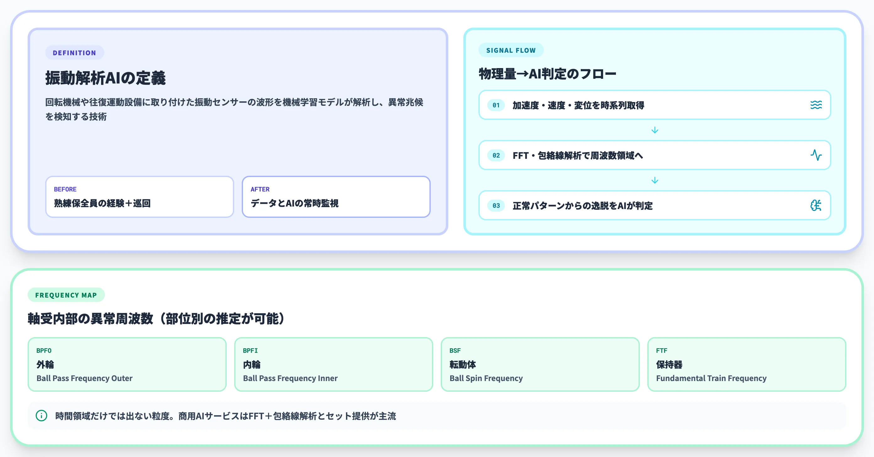Image resolution: width=874 pixels, height=457 pixels.
Task: Expand the BPFO 外輪 card
Action: tap(127, 365)
